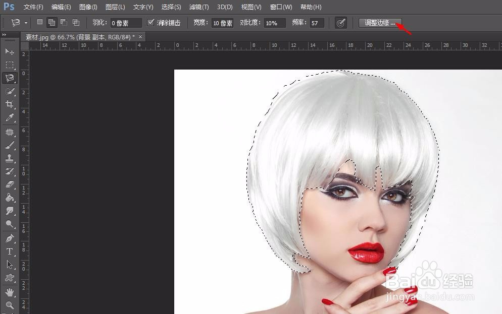Choose Subtract from Selection mode
Image resolution: width=502 pixels, height=314 pixels.
click(64, 22)
